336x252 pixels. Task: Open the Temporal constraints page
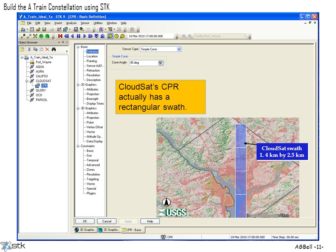pos(92,160)
